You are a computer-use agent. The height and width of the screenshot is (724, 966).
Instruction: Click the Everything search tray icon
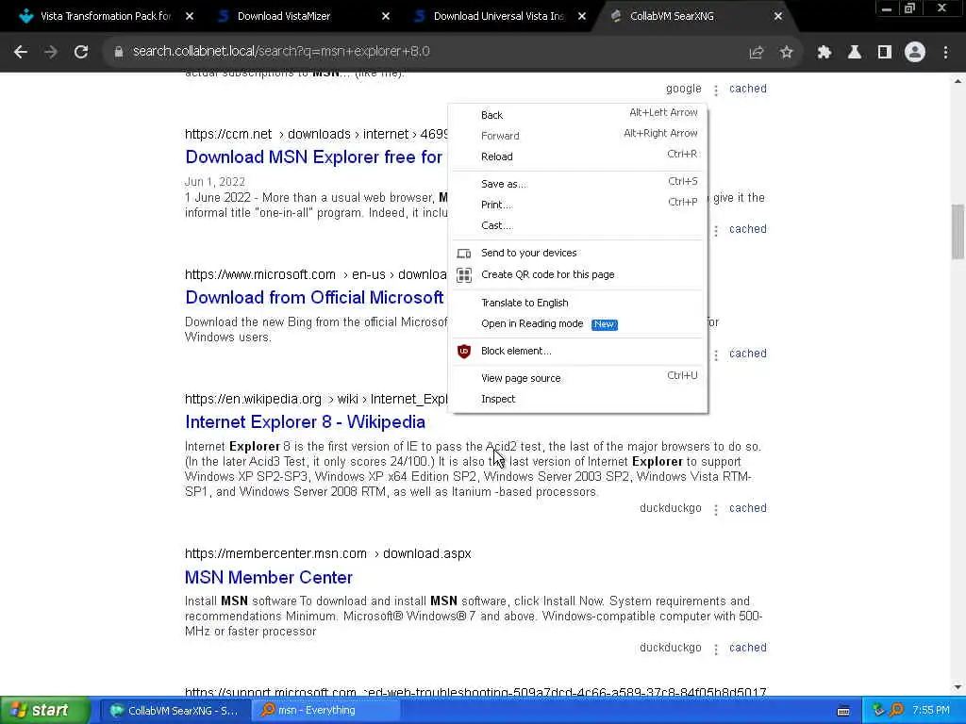[x=896, y=711]
